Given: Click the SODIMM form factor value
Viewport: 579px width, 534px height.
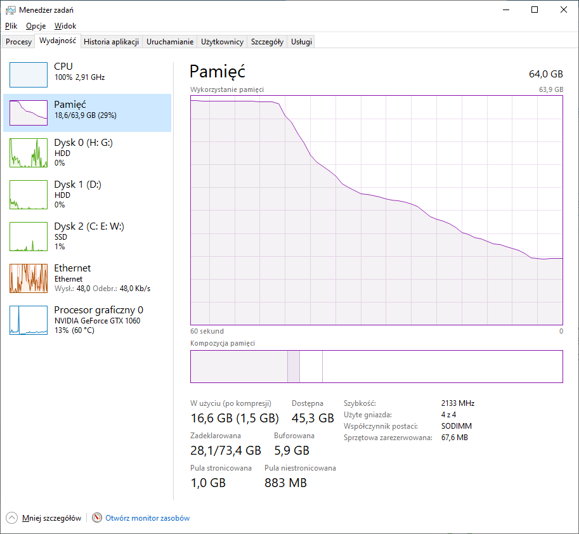Looking at the screenshot, I should pyautogui.click(x=457, y=426).
